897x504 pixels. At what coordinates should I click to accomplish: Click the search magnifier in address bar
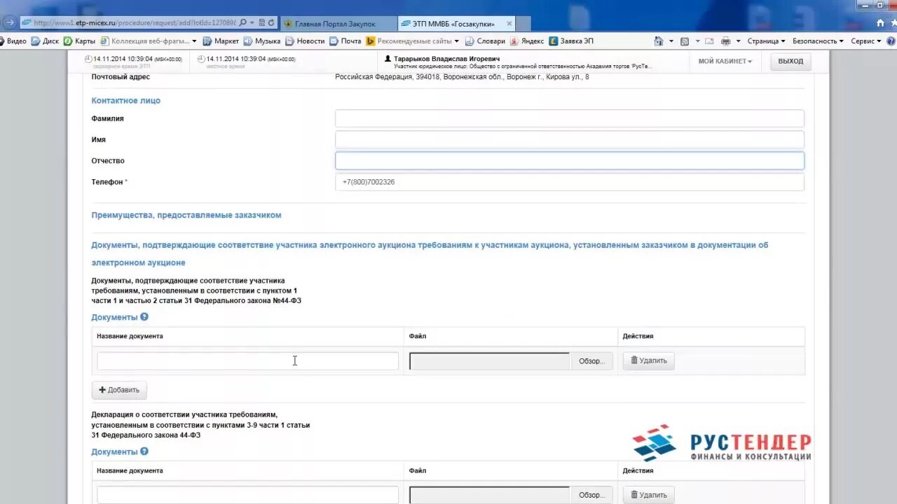click(243, 23)
